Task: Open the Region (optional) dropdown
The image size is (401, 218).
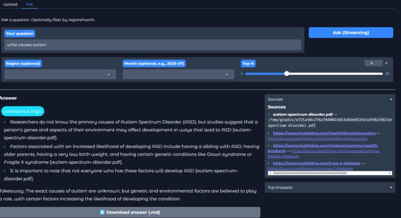Action: click(60, 74)
